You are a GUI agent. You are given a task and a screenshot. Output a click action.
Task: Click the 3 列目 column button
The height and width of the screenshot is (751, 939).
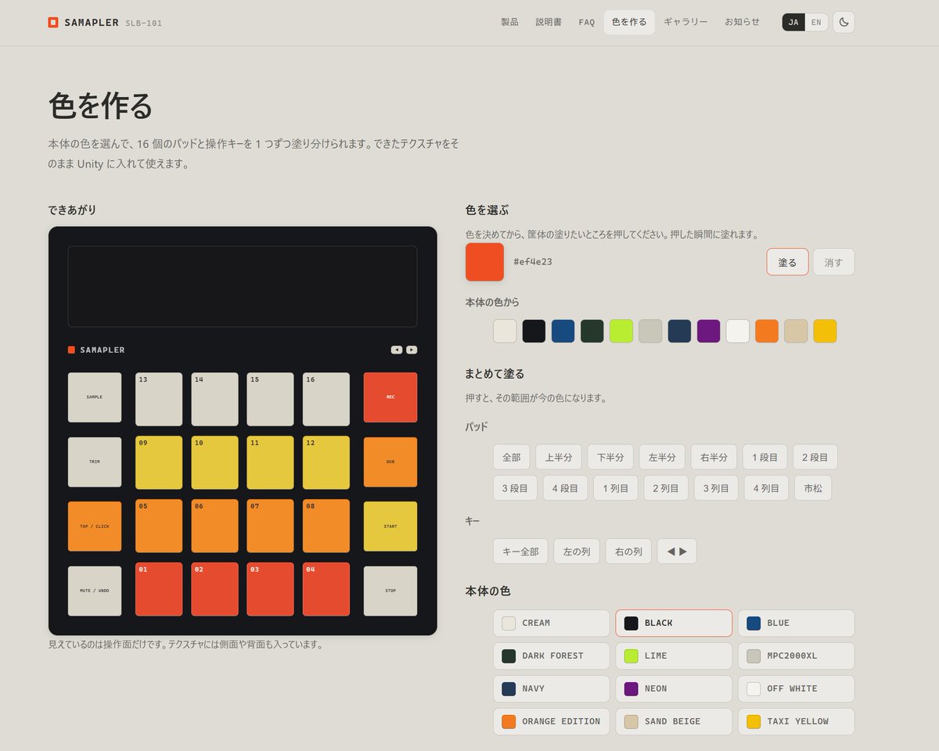coord(716,488)
